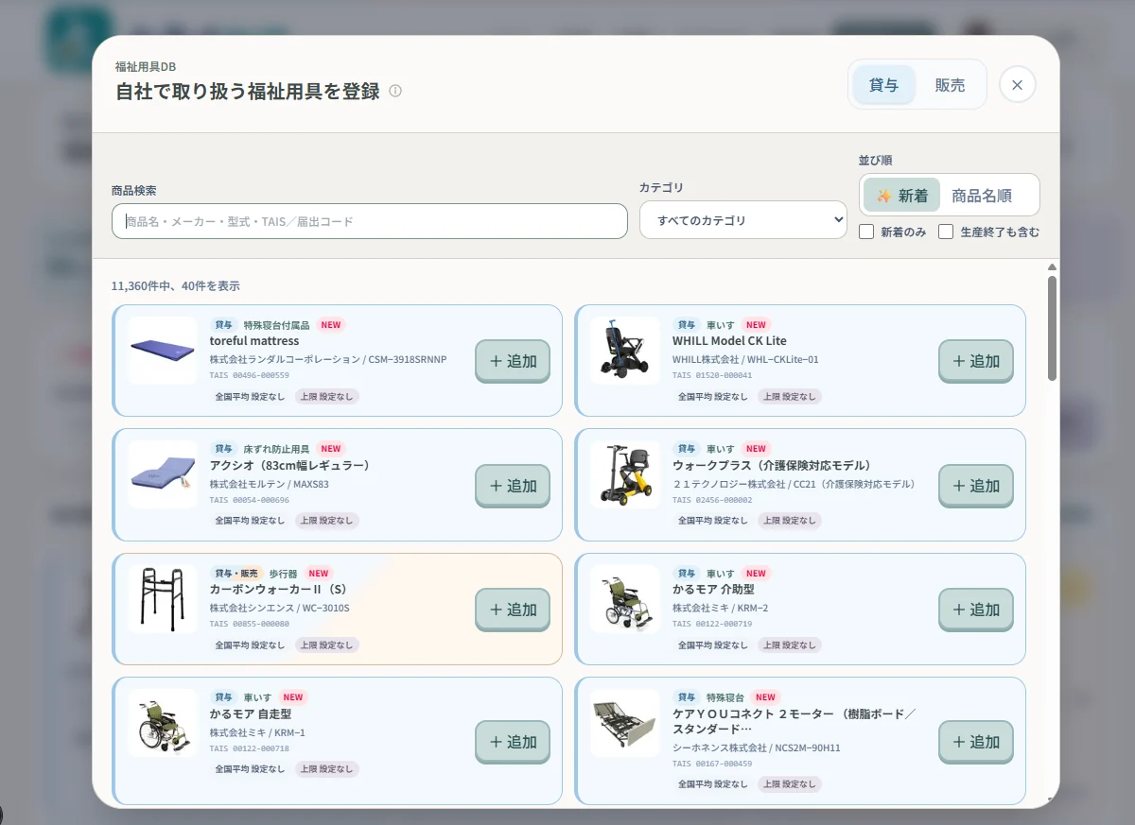
Task: Add WHILL Model CK Lite
Action: tap(976, 361)
